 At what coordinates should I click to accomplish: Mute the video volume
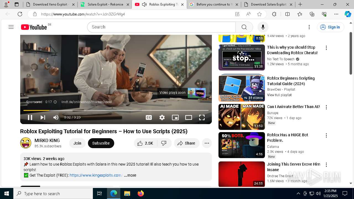56,117
